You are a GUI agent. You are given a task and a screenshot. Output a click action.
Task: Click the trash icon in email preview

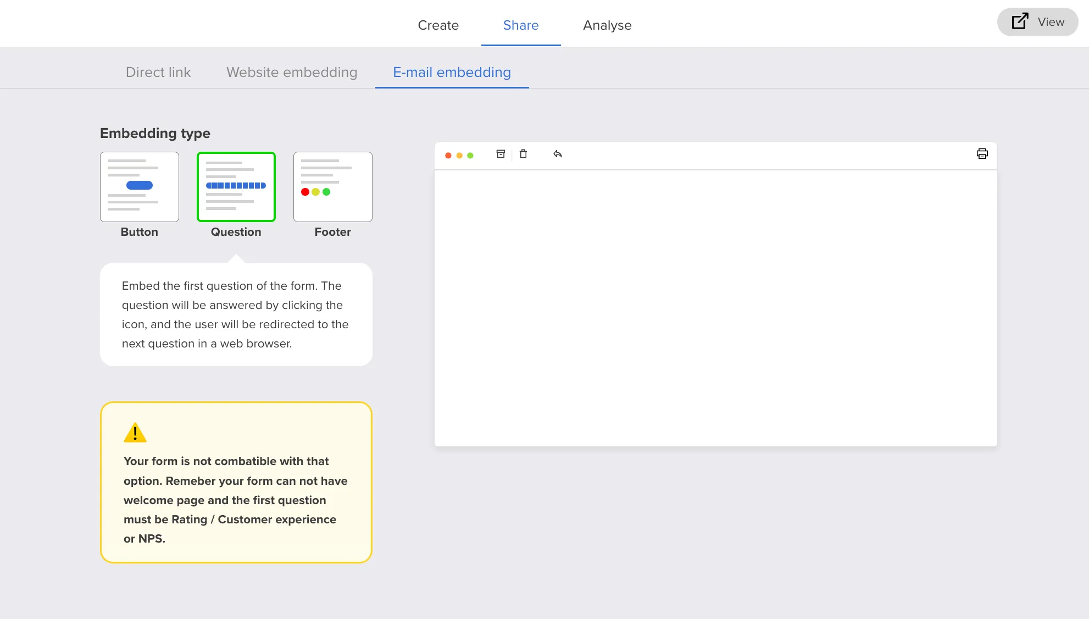coord(523,154)
